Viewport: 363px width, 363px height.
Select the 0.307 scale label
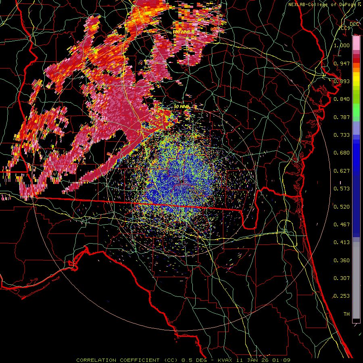pyautogui.click(x=342, y=278)
